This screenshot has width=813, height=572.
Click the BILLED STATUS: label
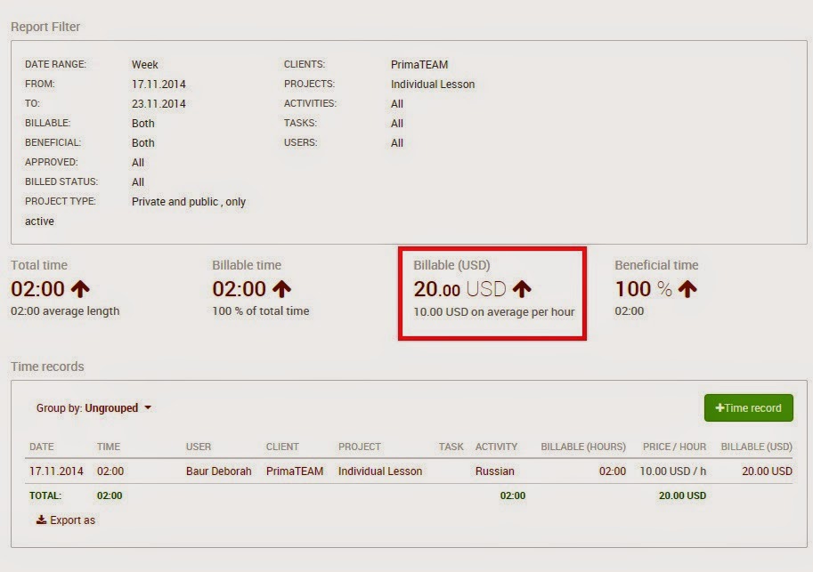click(x=61, y=181)
